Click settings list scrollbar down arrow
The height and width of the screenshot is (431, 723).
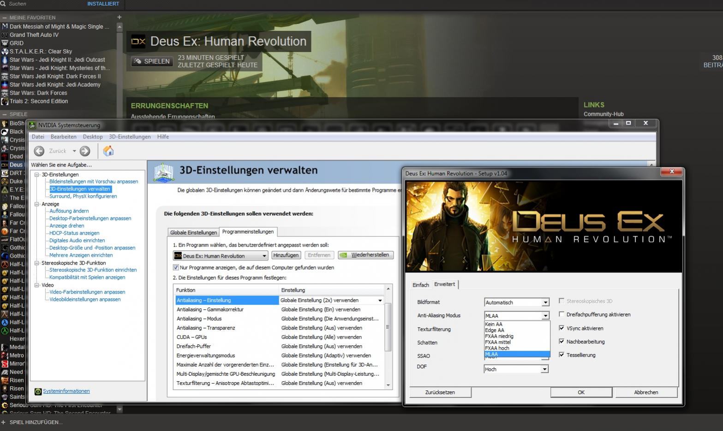(x=388, y=385)
